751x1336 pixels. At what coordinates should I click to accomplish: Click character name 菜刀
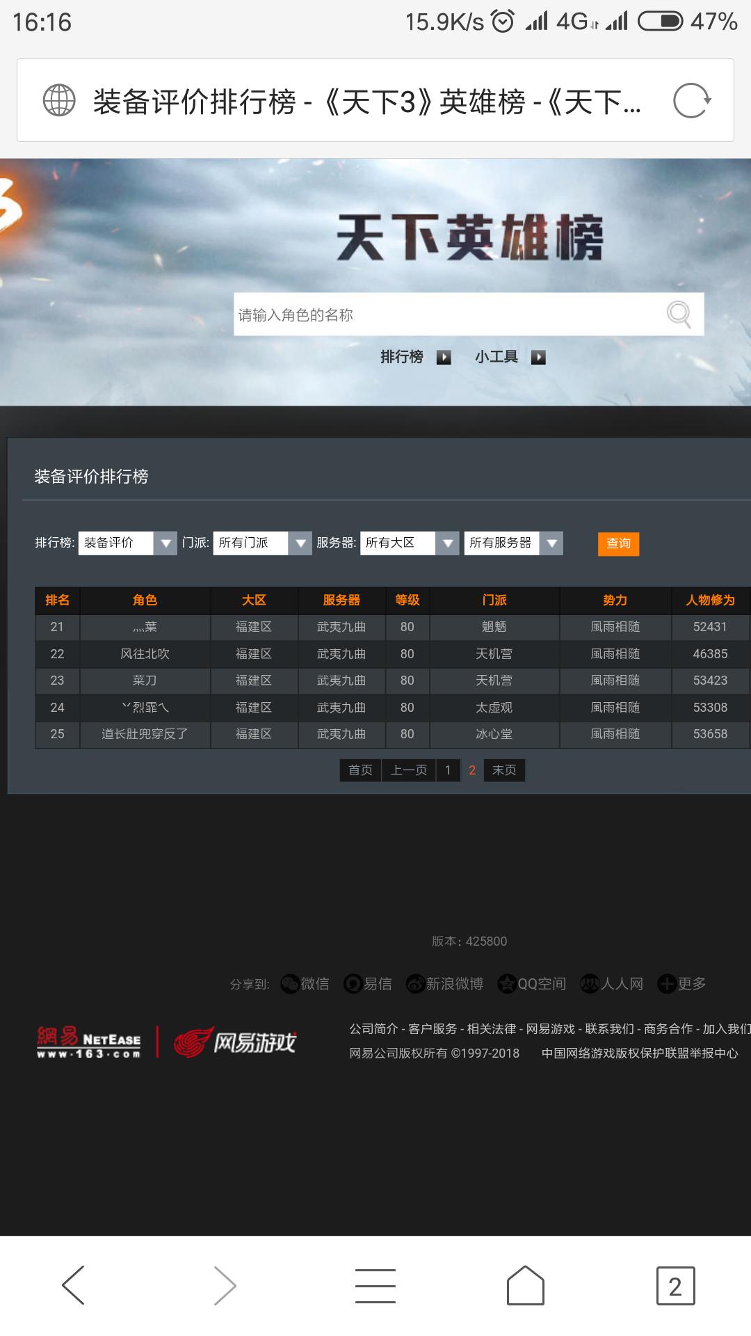point(145,681)
